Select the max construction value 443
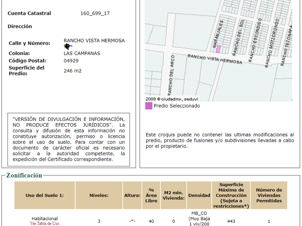The width and height of the screenshot is (302, 226). pos(231,221)
